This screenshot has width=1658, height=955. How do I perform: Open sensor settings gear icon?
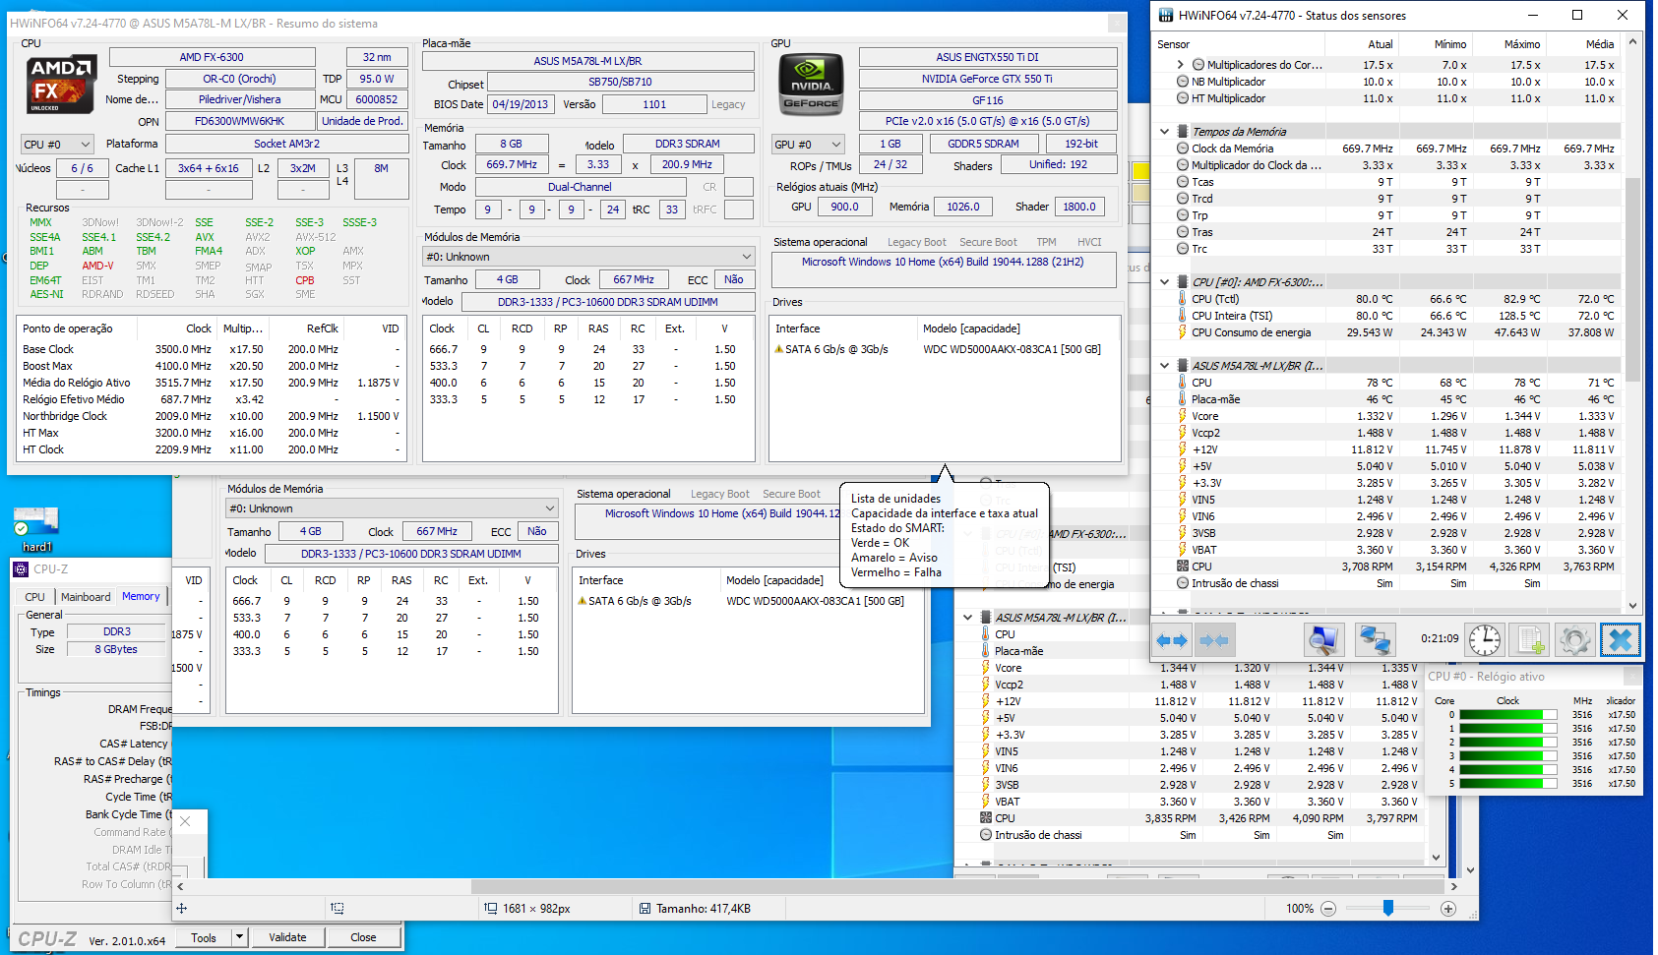pyautogui.click(x=1574, y=640)
